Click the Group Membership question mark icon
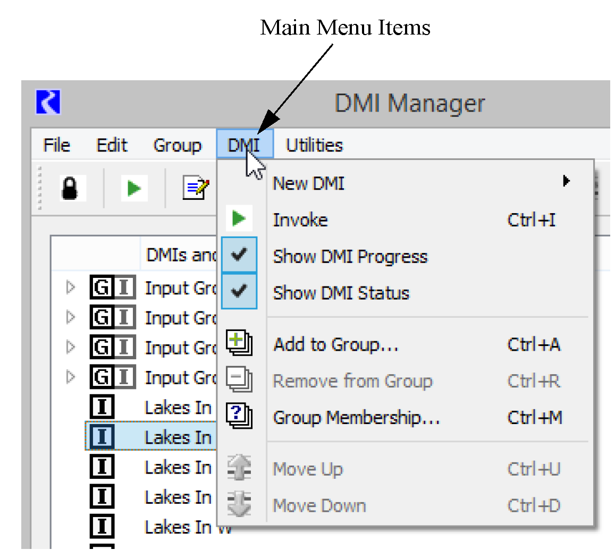Image resolution: width=615 pixels, height=558 pixels. pos(239,416)
